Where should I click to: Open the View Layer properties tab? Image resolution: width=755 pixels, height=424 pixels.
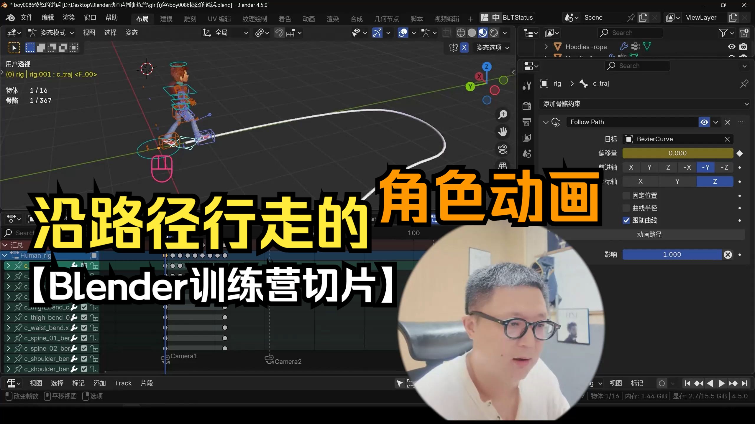pyautogui.click(x=527, y=138)
